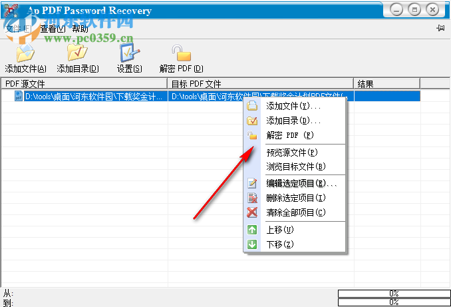Click the 结果 column header
Screen dimensions: 451x307
[x=387, y=84]
